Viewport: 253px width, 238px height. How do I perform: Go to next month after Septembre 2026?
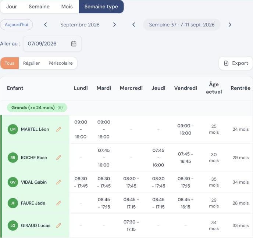click(x=114, y=25)
